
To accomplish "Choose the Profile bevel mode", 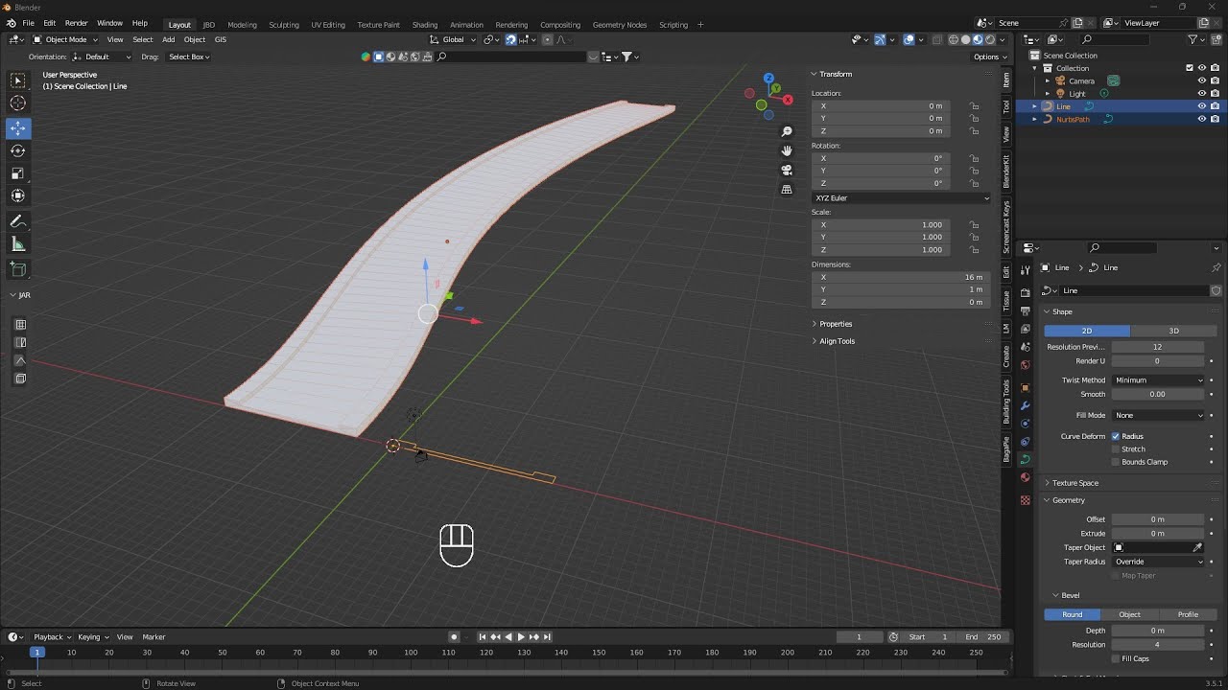I will click(1188, 614).
